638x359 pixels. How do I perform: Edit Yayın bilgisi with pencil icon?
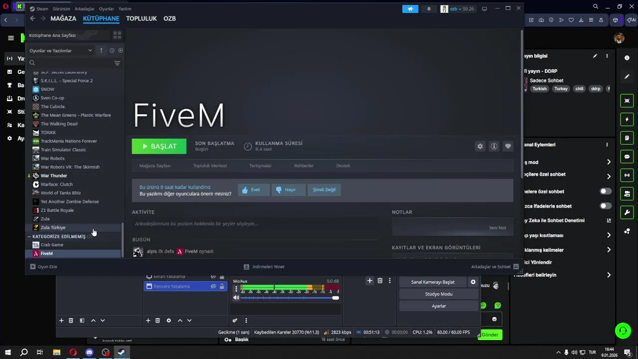pyautogui.click(x=595, y=56)
